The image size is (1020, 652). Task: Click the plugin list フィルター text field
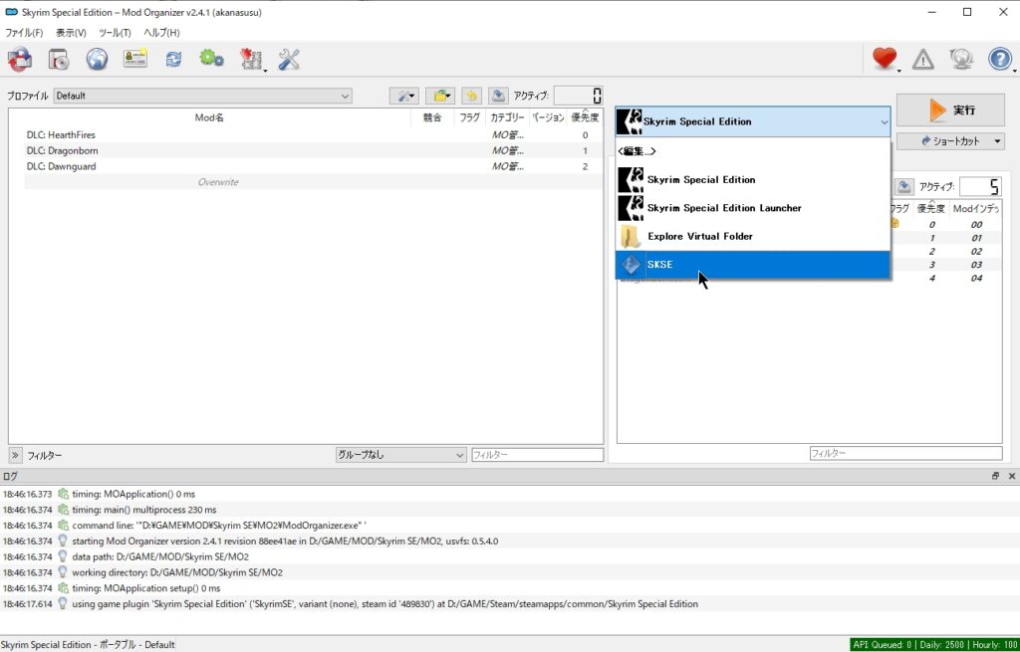905,453
